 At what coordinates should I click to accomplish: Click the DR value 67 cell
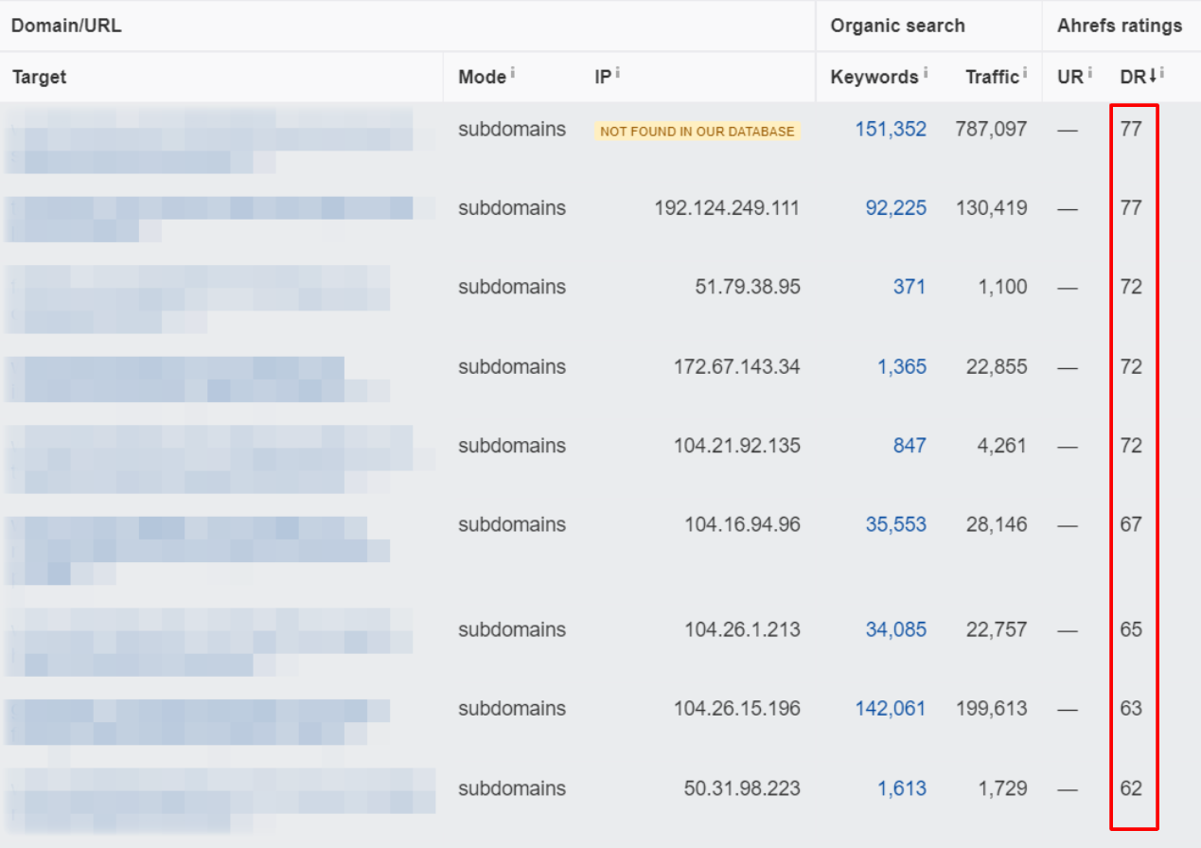point(1131,524)
